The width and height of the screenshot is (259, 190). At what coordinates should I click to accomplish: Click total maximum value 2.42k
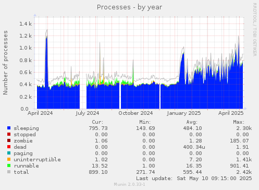(244, 172)
